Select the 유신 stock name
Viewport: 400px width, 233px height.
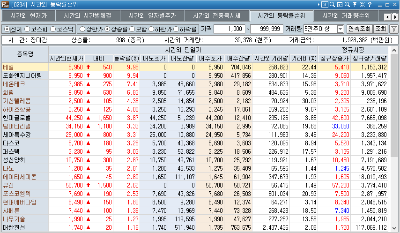pyautogui.click(x=8, y=185)
